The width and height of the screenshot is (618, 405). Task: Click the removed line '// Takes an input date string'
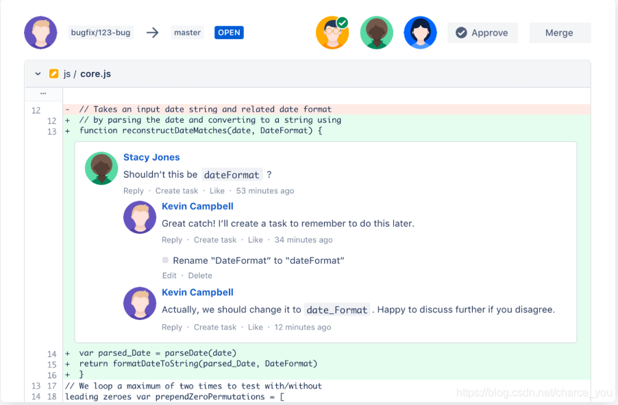pyautogui.click(x=326, y=109)
